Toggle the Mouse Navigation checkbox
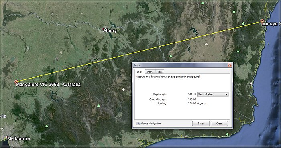The height and width of the screenshot is (148, 281). (138, 123)
